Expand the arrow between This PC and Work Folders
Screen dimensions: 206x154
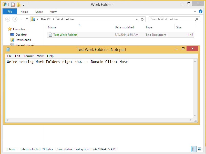pyautogui.click(x=54, y=19)
